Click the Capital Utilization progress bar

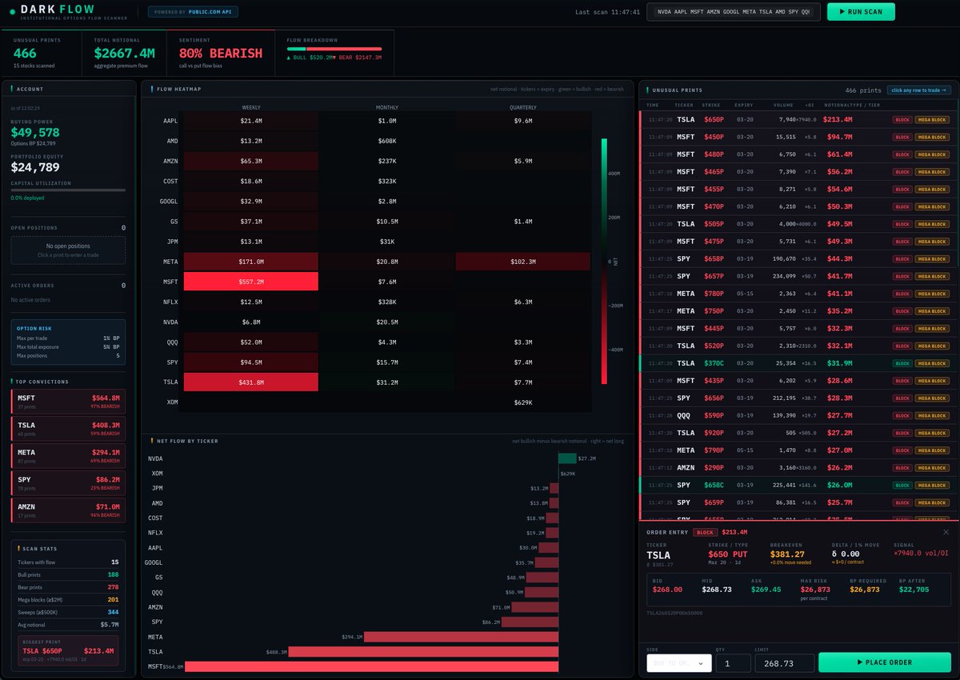[x=68, y=190]
